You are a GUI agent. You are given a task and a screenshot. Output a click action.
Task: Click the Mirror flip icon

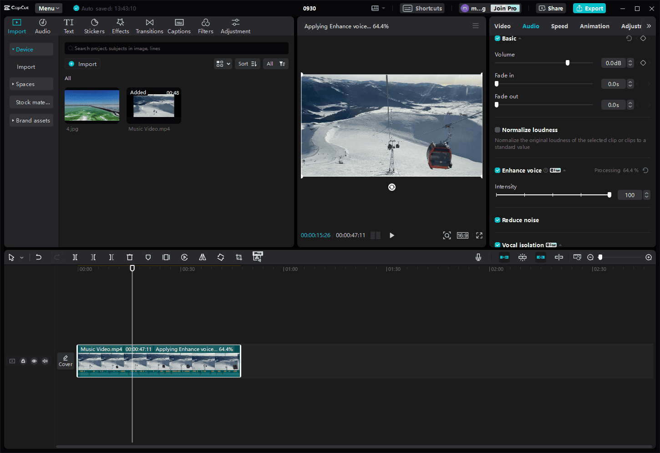click(x=203, y=257)
